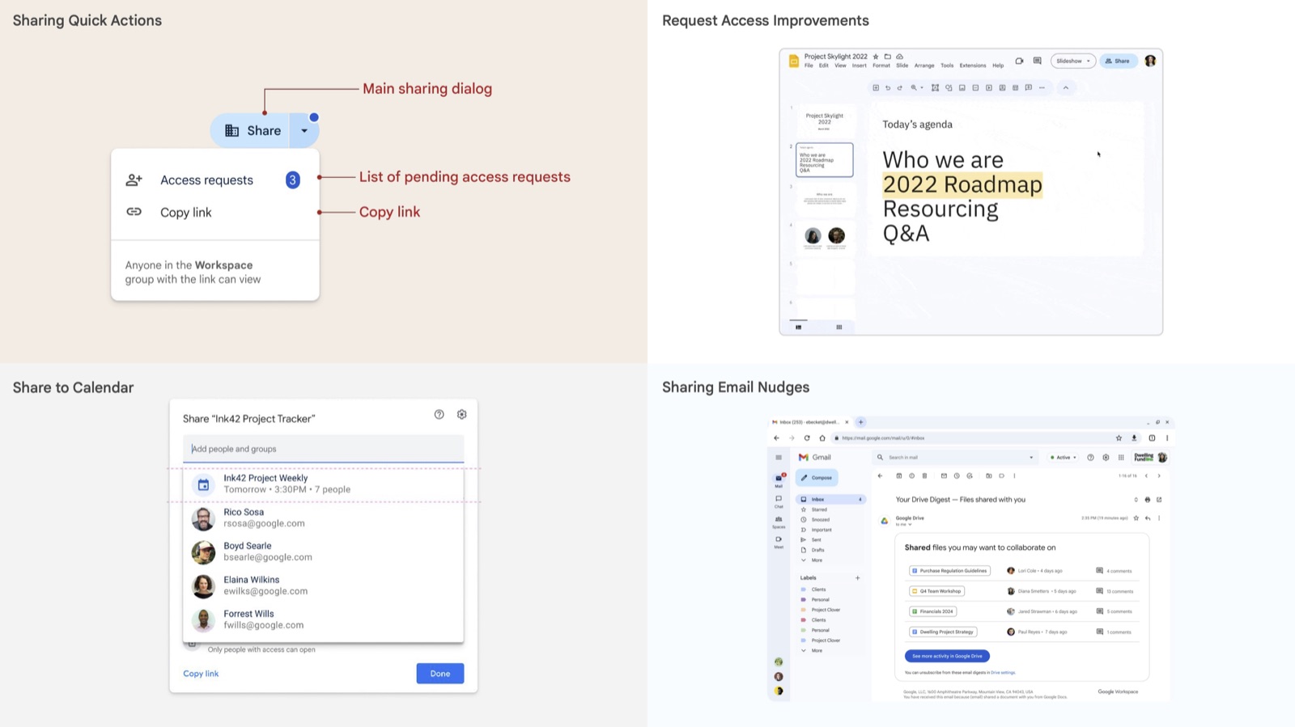Open Gmail settings gear icon

(1106, 457)
